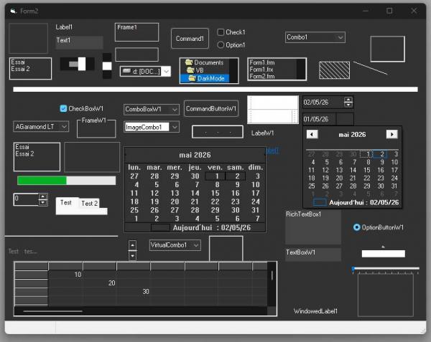The width and height of the screenshot is (431, 342).
Task: Click the hatched shape control
Action: [x=334, y=70]
